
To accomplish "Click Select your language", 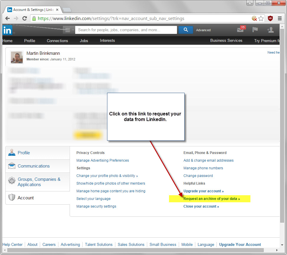I will 93,199.
